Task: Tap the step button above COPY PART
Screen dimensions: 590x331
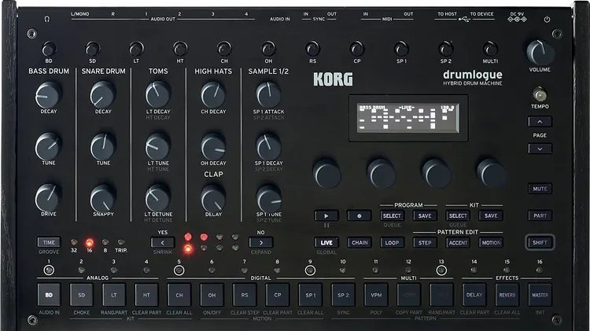Action: pyautogui.click(x=408, y=295)
